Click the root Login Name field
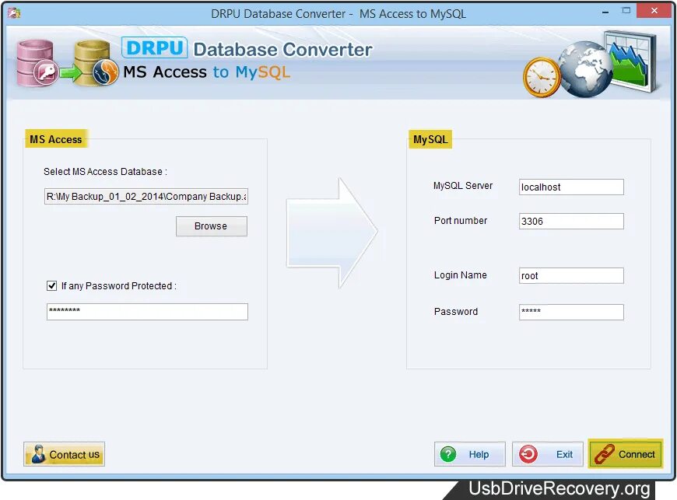This screenshot has height=500, width=677. pos(570,275)
